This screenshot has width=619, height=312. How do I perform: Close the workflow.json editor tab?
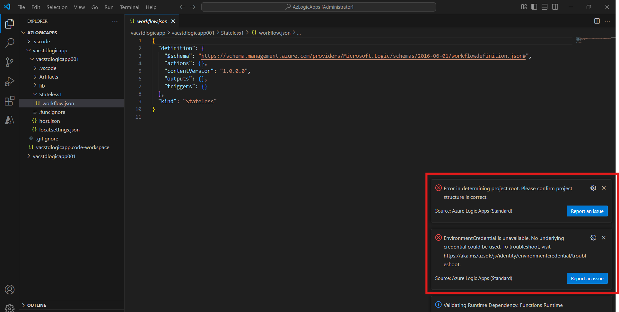(x=173, y=21)
